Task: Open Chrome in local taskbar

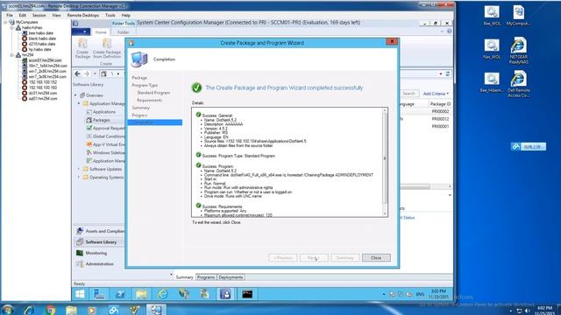Action: pos(51,310)
